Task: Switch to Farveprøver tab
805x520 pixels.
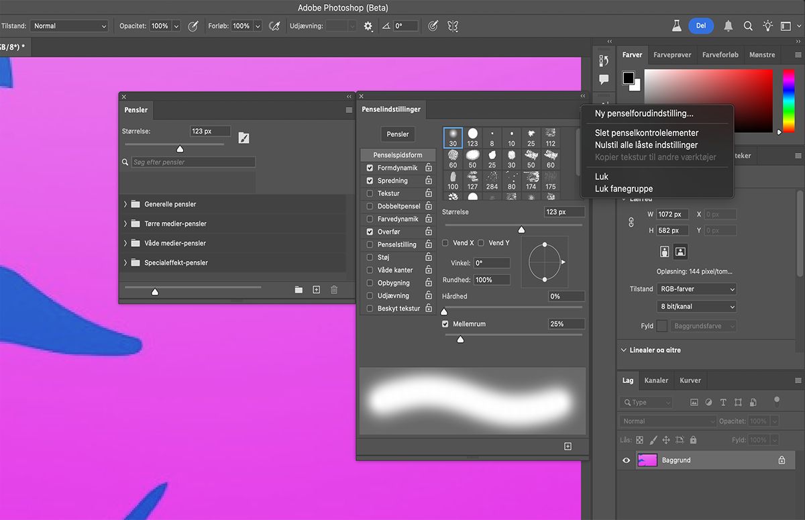Action: (672, 55)
